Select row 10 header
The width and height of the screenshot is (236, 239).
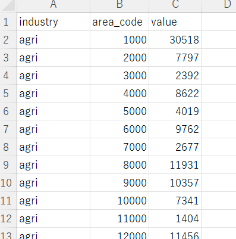(x=8, y=183)
